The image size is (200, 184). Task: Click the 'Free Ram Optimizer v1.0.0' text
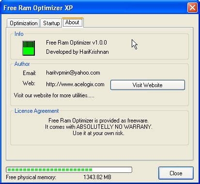[x=77, y=43]
